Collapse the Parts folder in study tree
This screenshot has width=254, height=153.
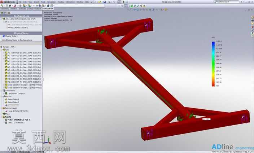tap(1, 50)
